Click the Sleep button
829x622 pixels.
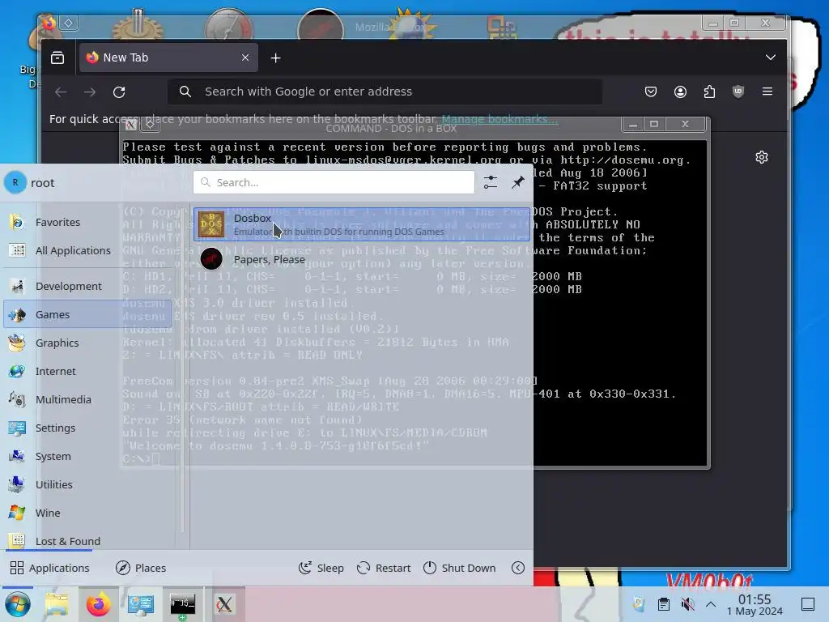click(x=321, y=568)
